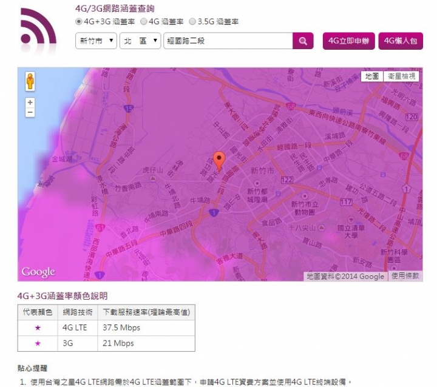Click route 117 marker on map
Image resolution: width=437 pixels, height=387 pixels.
point(346,202)
